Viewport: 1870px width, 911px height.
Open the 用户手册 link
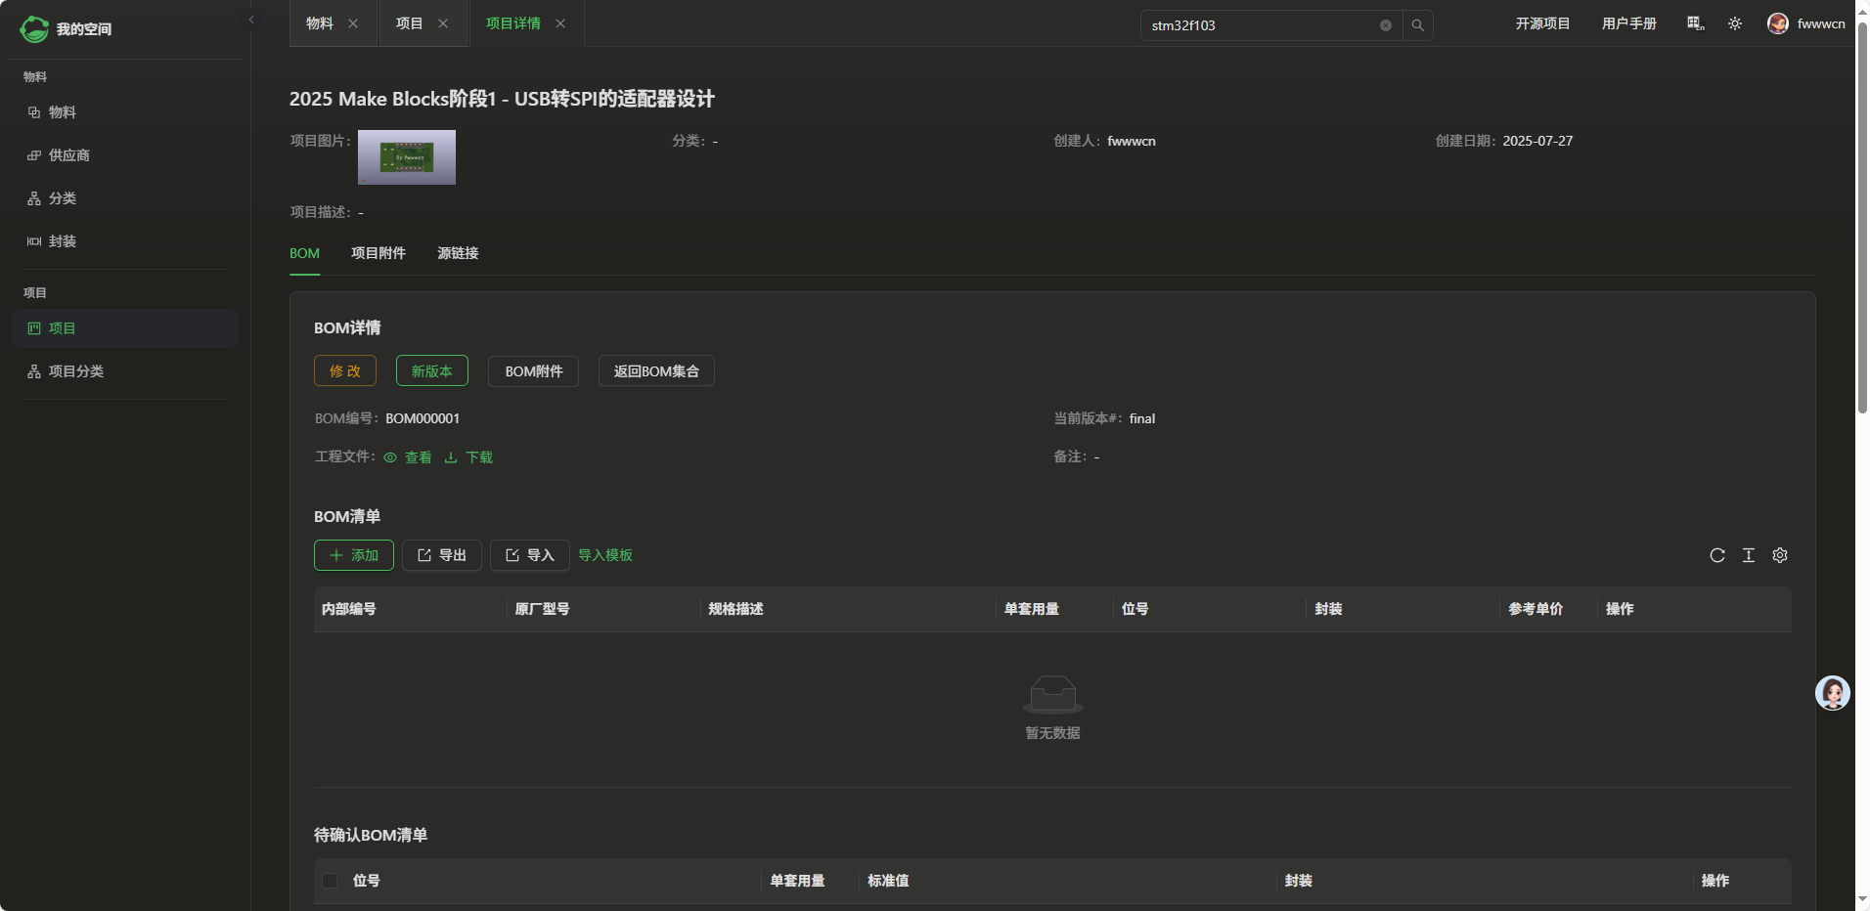pyautogui.click(x=1628, y=23)
